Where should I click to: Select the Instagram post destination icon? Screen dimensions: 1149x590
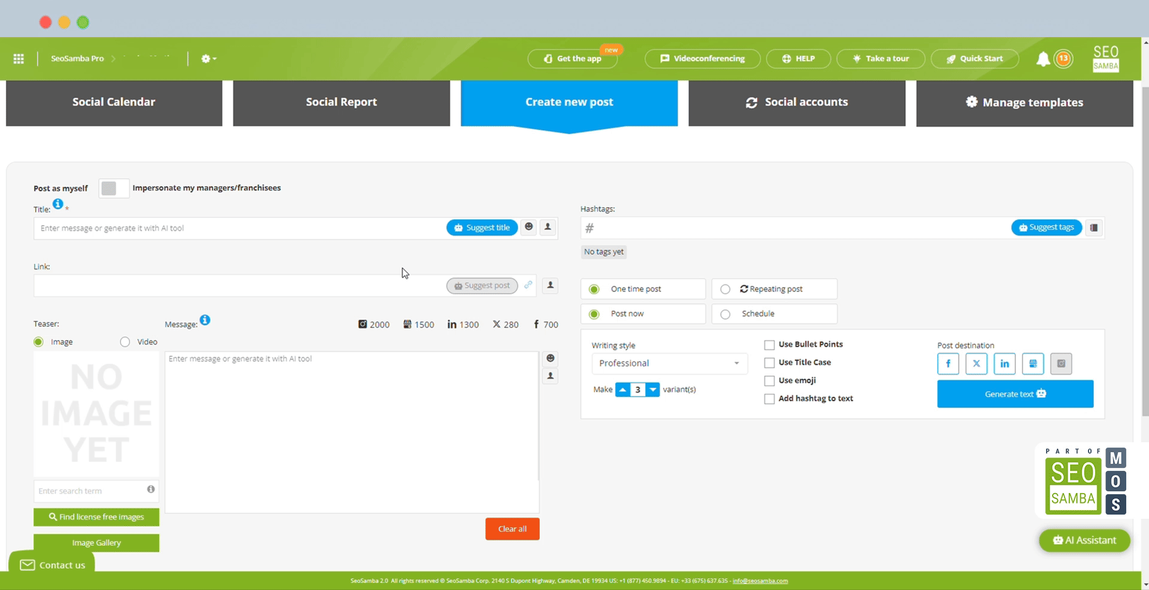1061,364
